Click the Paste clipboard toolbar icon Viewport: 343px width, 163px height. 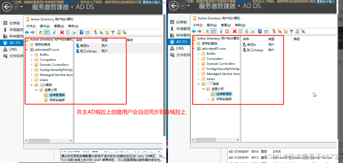coord(227,31)
